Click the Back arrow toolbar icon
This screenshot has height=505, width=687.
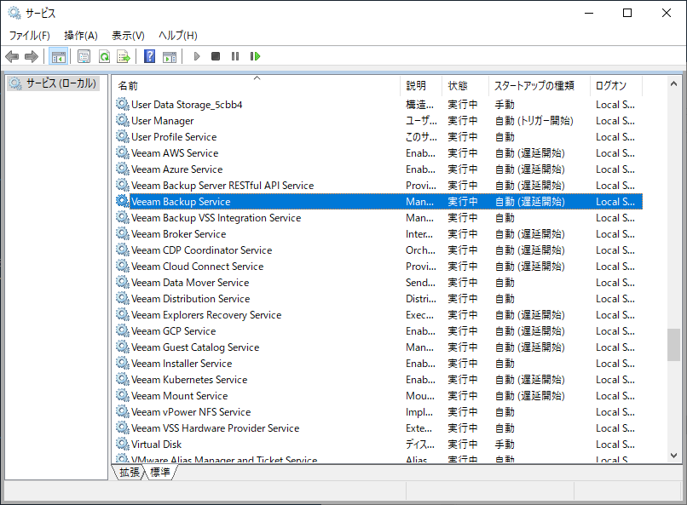[x=12, y=56]
